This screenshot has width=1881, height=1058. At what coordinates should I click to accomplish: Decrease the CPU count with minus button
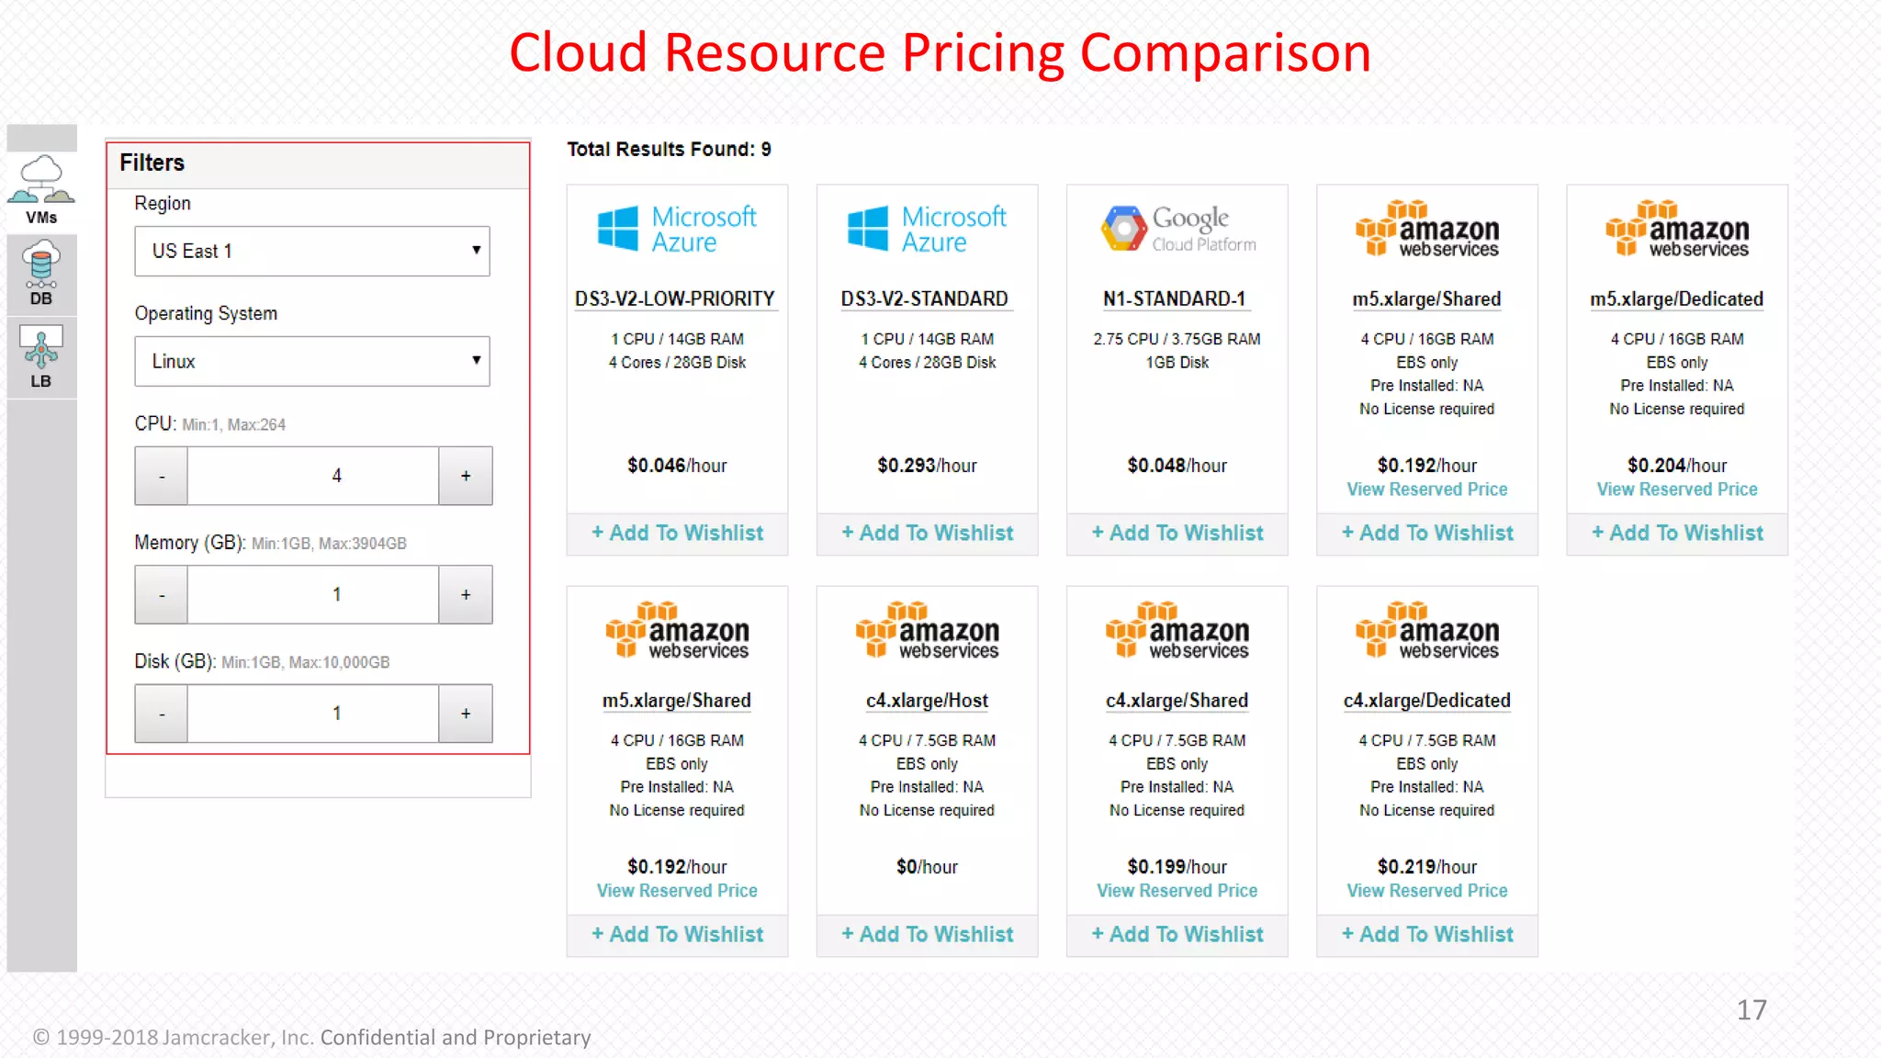click(162, 476)
